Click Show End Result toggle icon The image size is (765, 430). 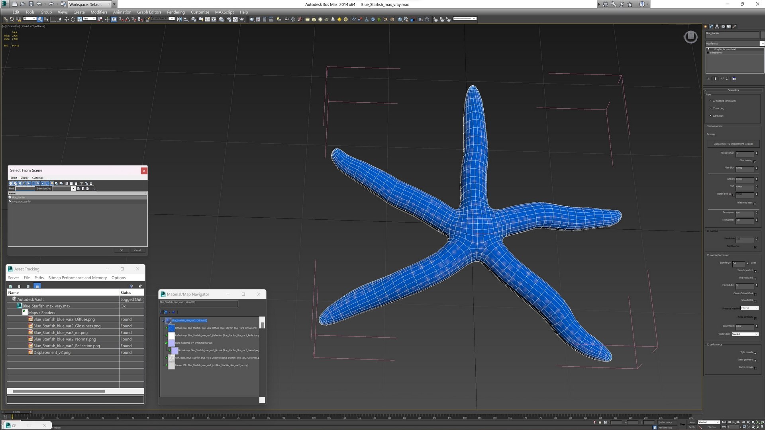(x=716, y=79)
